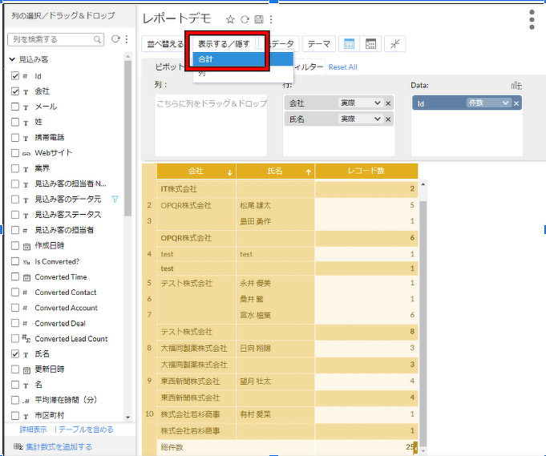Click into the 列を検索する search field

coord(53,39)
